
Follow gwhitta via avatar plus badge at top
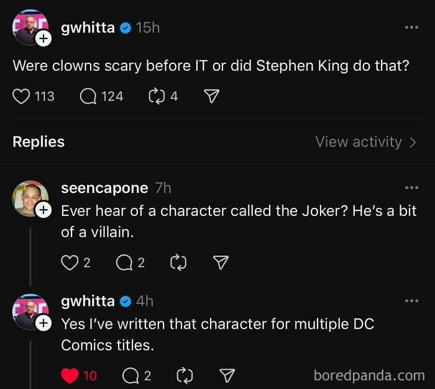(x=43, y=38)
